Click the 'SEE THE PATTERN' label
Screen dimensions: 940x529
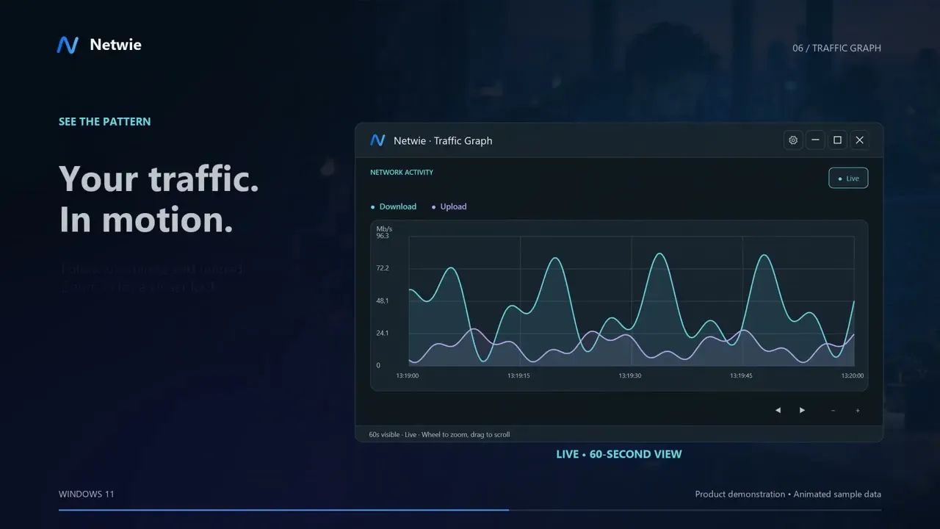(x=105, y=122)
